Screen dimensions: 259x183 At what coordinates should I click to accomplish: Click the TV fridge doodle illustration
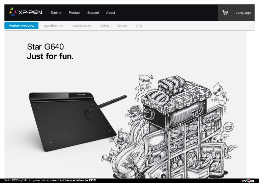[169, 126]
